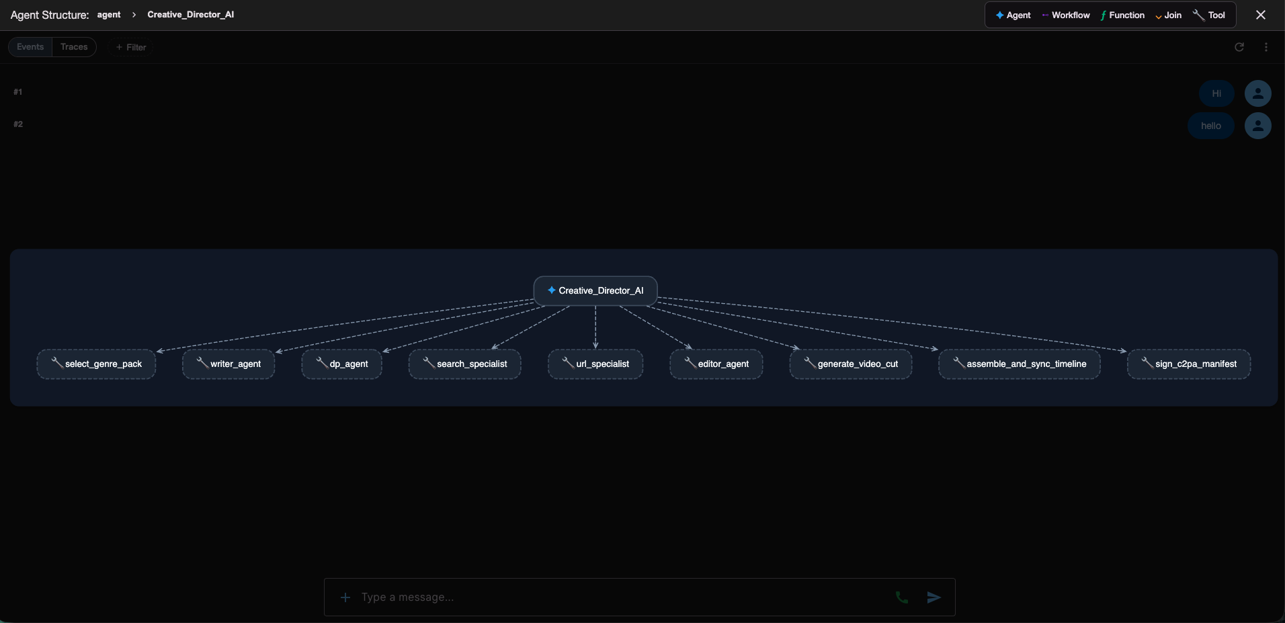This screenshot has height=623, width=1285.
Task: Select the sign_c2pa_manifest tool node
Action: 1189,364
